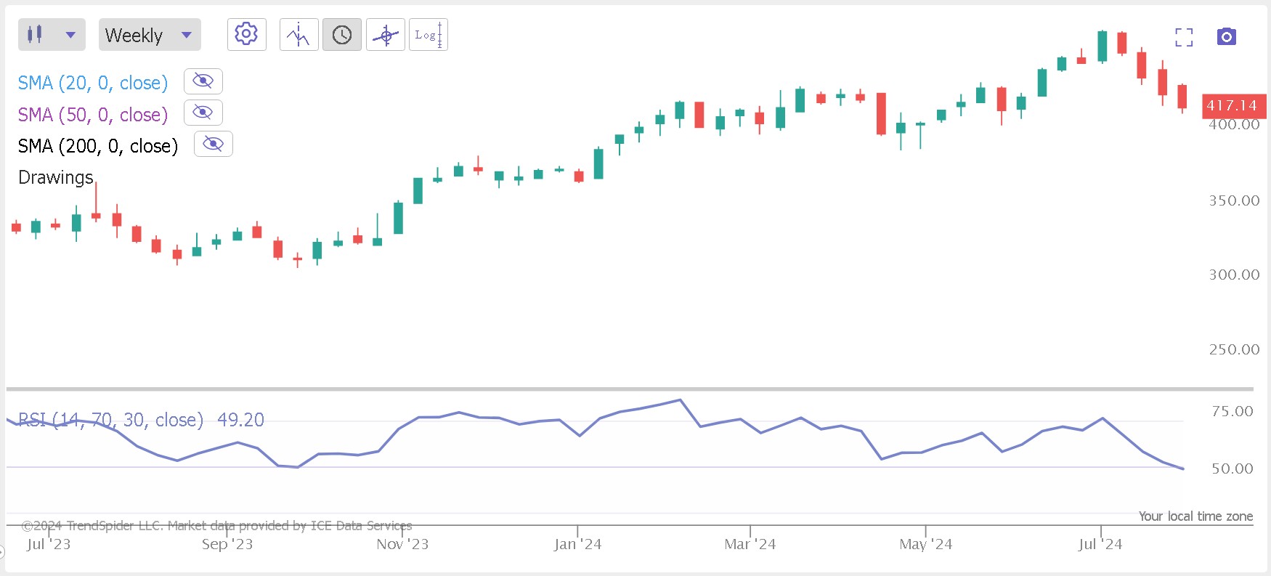Screen dimensions: 1271x576
Task: Click the 417.14 current price tag
Action: [x=1233, y=106]
